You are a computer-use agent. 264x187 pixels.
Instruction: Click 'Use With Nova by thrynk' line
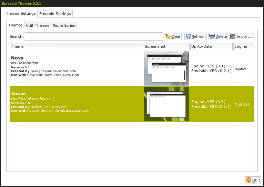pyautogui.click(x=50, y=111)
